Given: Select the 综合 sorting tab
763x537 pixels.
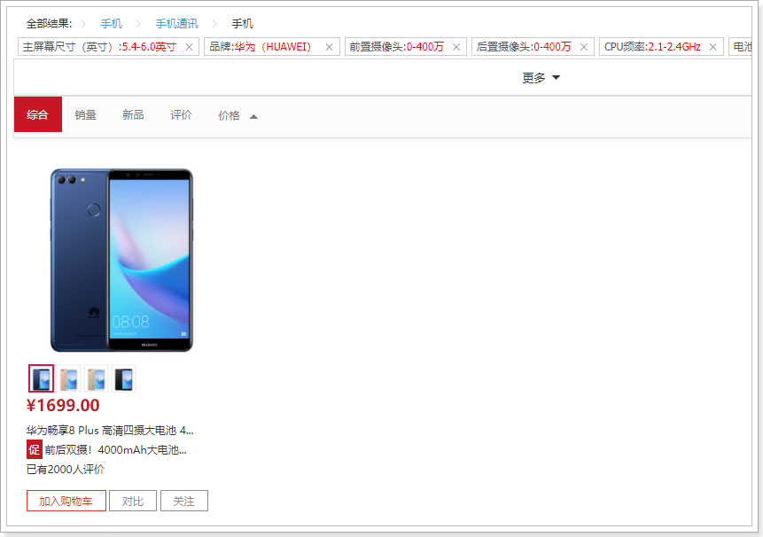Looking at the screenshot, I should click(x=37, y=115).
